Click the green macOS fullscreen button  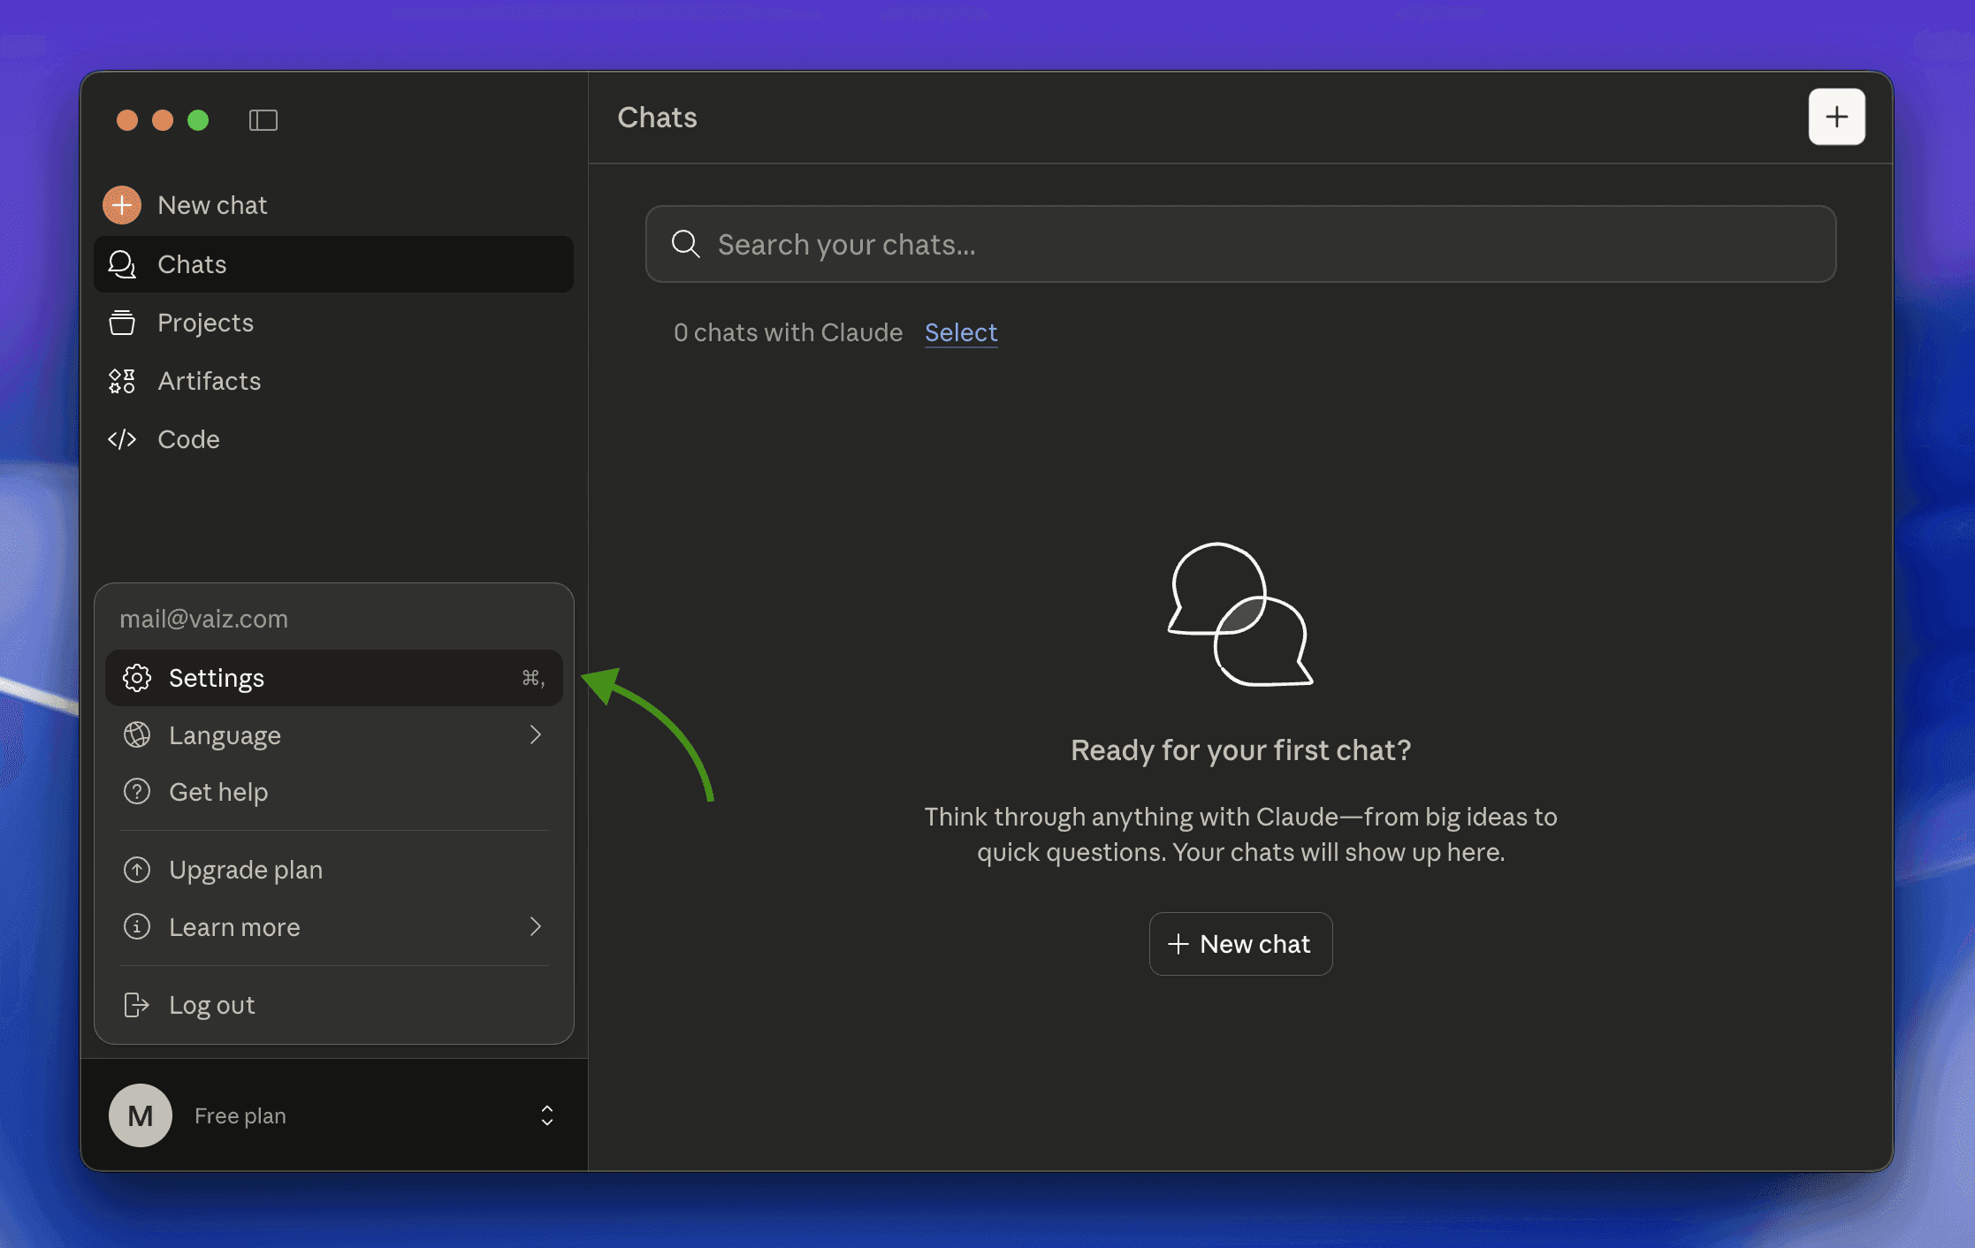click(x=198, y=120)
